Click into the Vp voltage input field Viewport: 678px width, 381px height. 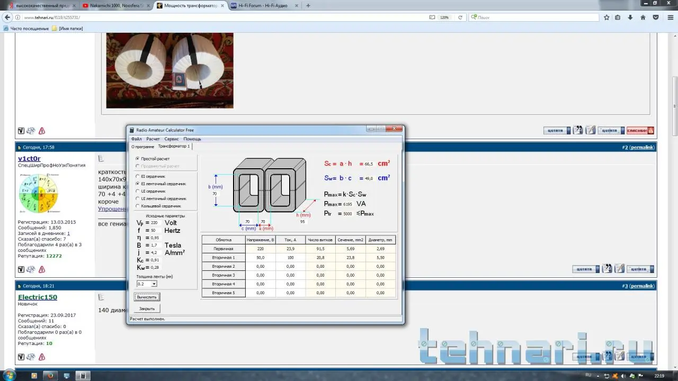pos(155,223)
